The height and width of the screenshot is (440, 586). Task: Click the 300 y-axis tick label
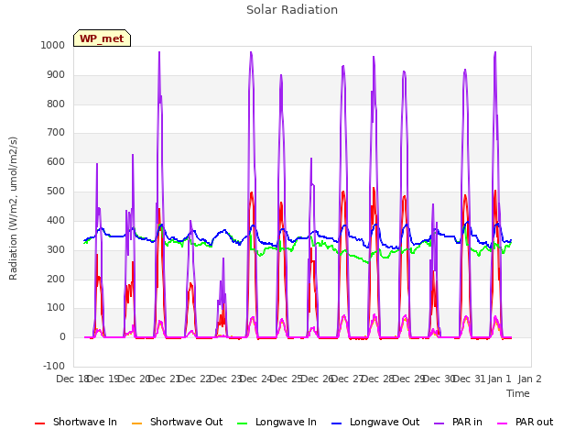point(56,249)
